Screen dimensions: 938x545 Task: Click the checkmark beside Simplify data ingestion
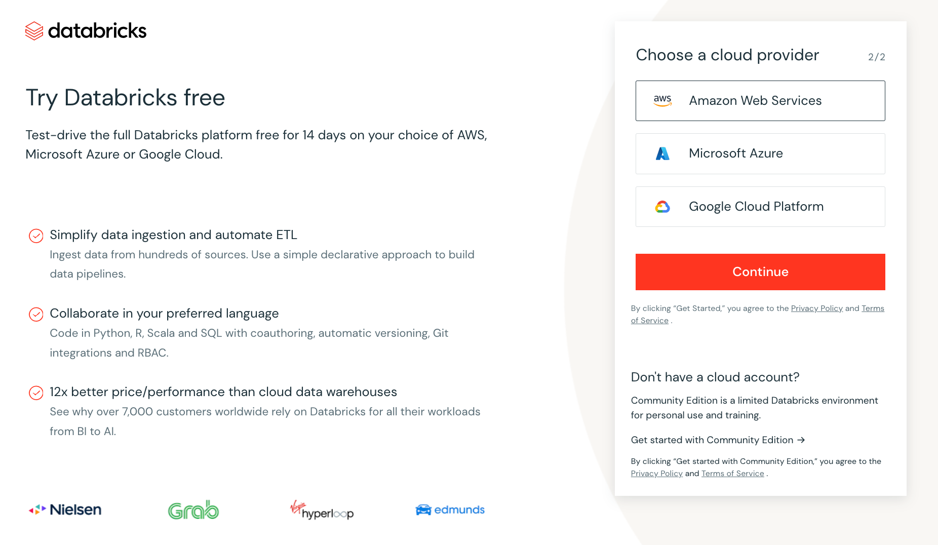click(36, 236)
